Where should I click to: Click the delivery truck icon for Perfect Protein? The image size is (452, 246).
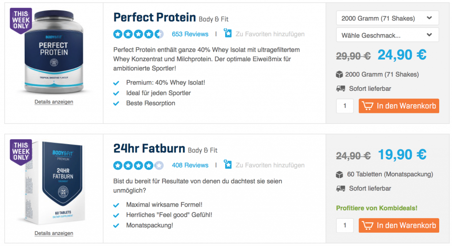click(x=340, y=89)
